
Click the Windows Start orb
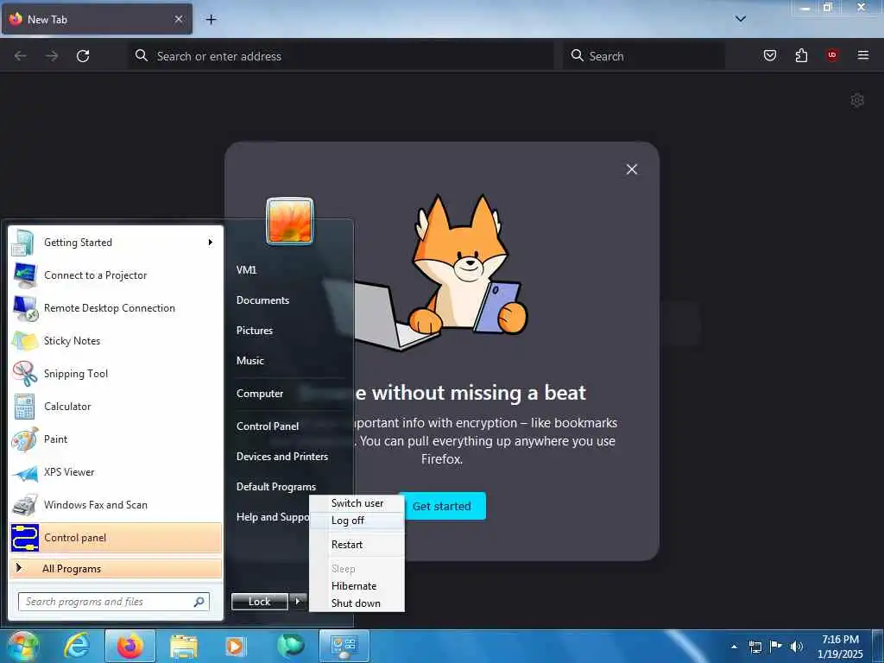[x=23, y=646]
